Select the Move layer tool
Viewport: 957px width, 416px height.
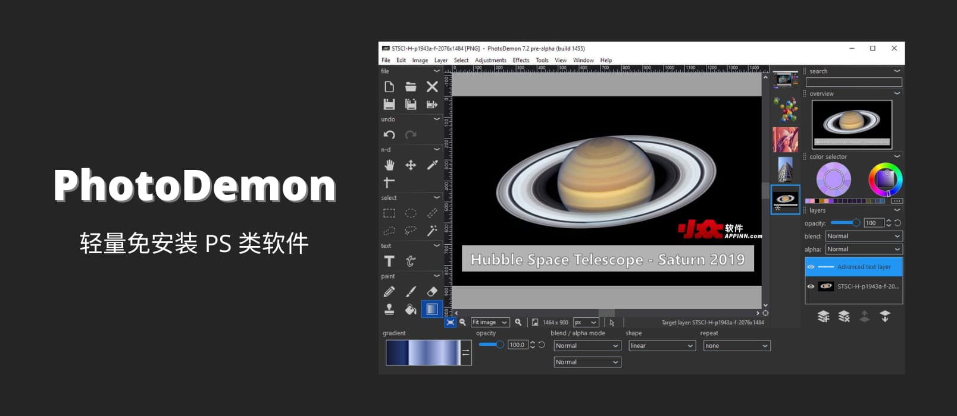[x=411, y=165]
